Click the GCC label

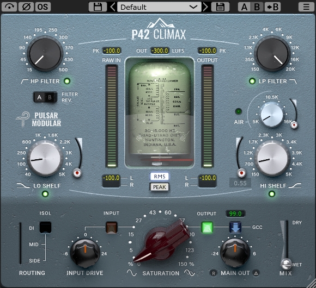click(257, 227)
